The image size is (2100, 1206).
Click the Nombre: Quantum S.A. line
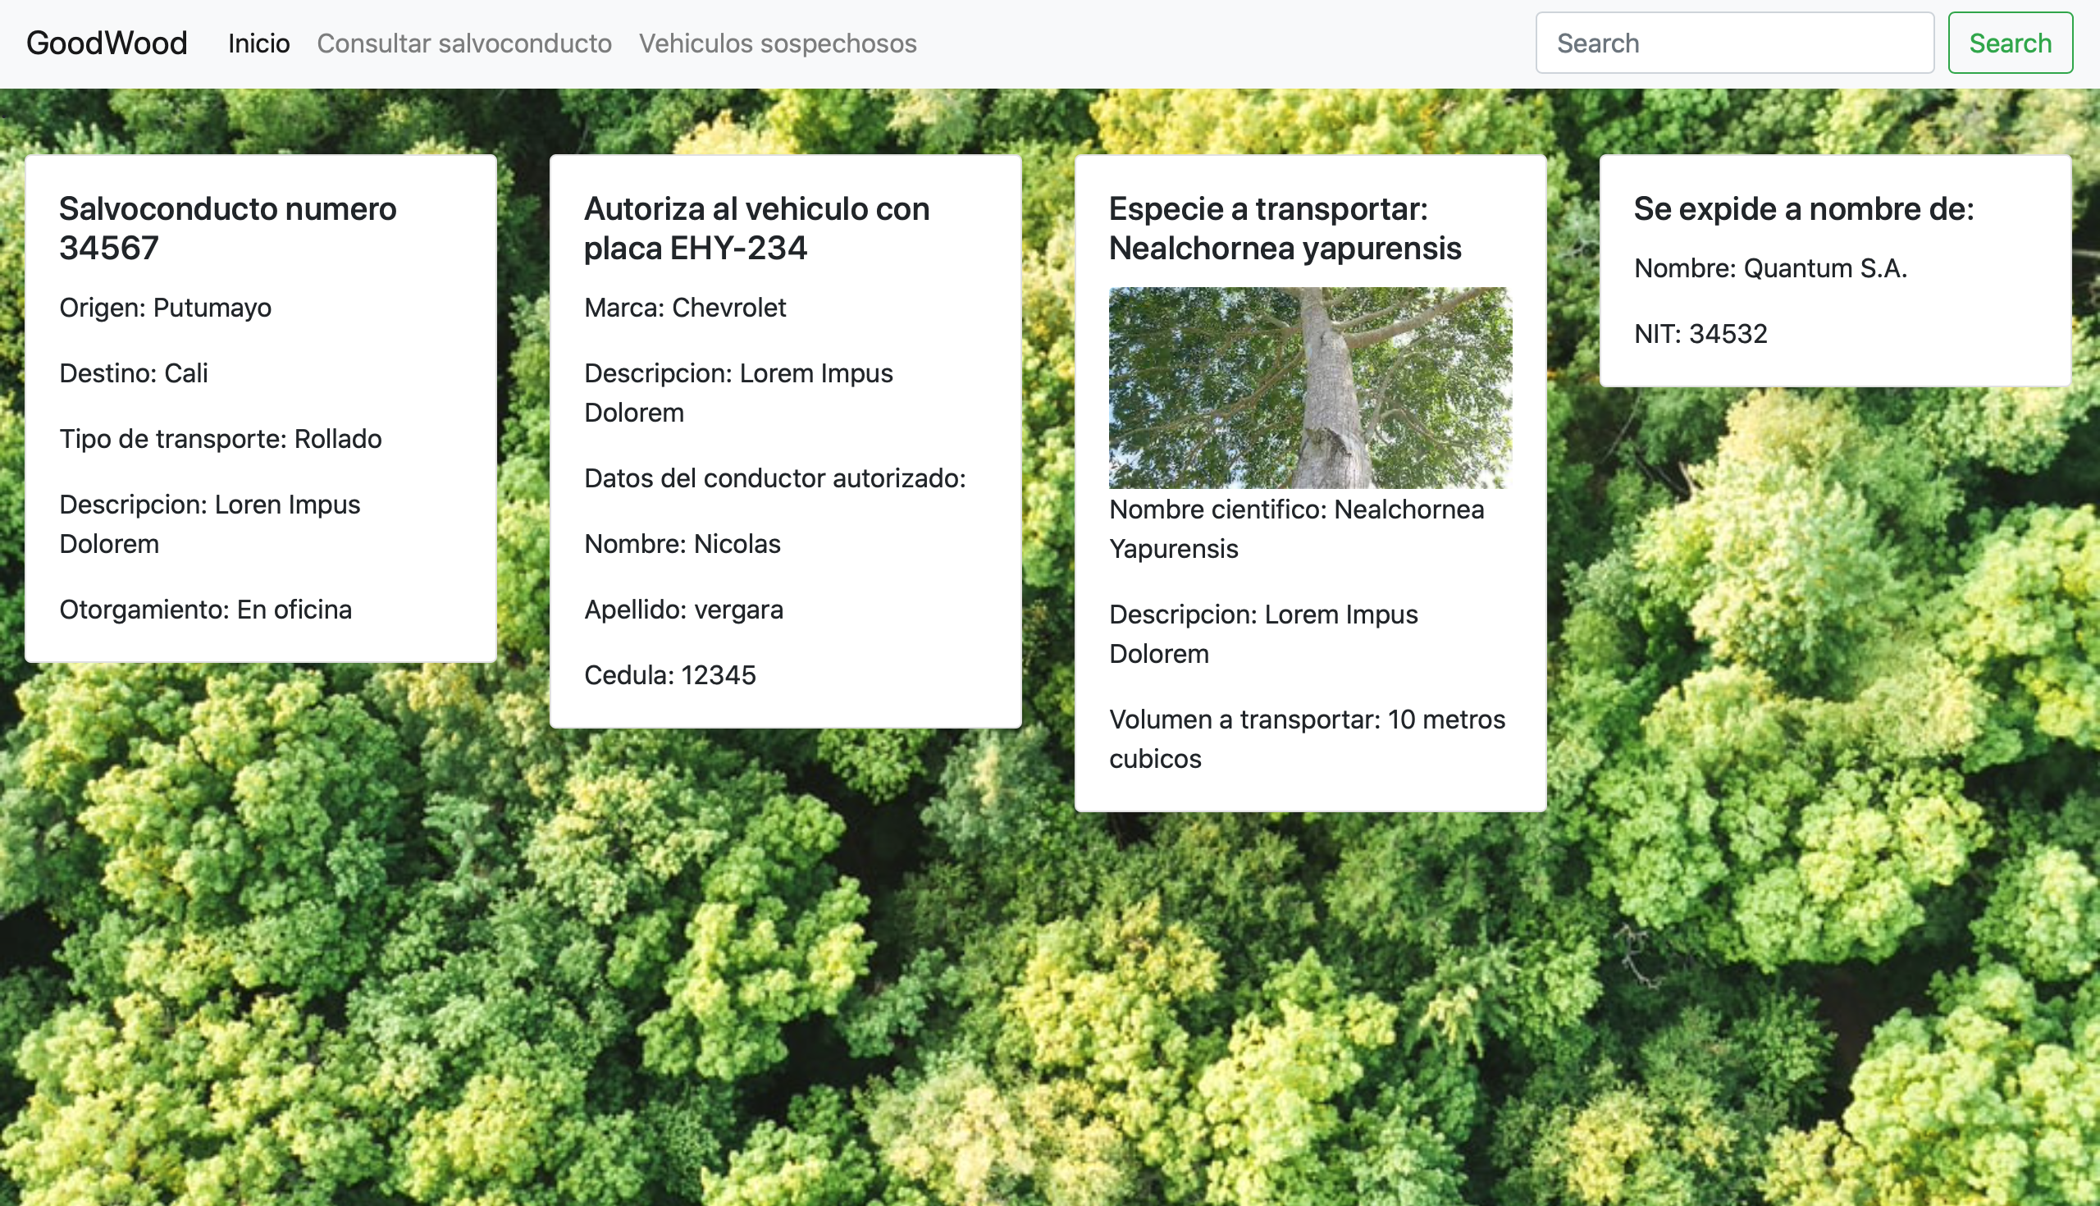click(1769, 268)
